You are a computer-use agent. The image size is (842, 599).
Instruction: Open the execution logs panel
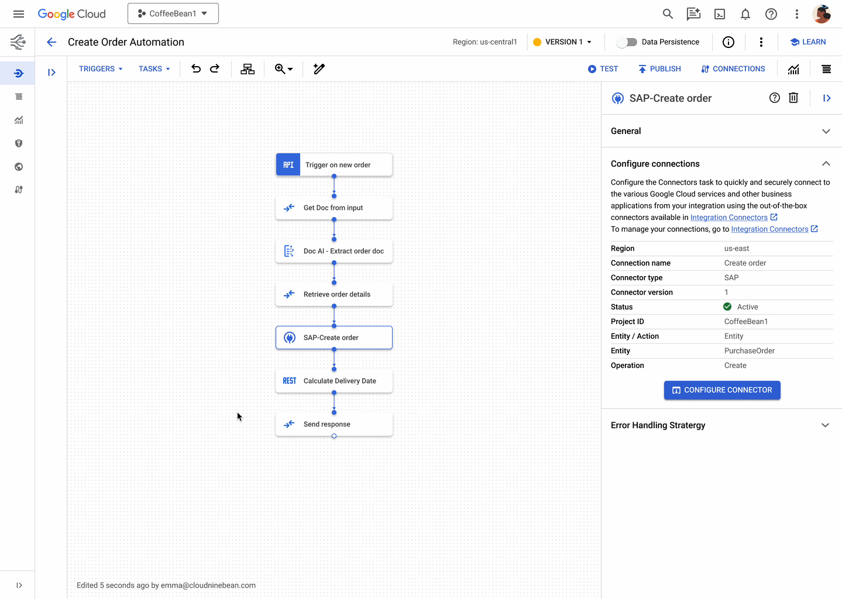click(x=826, y=68)
